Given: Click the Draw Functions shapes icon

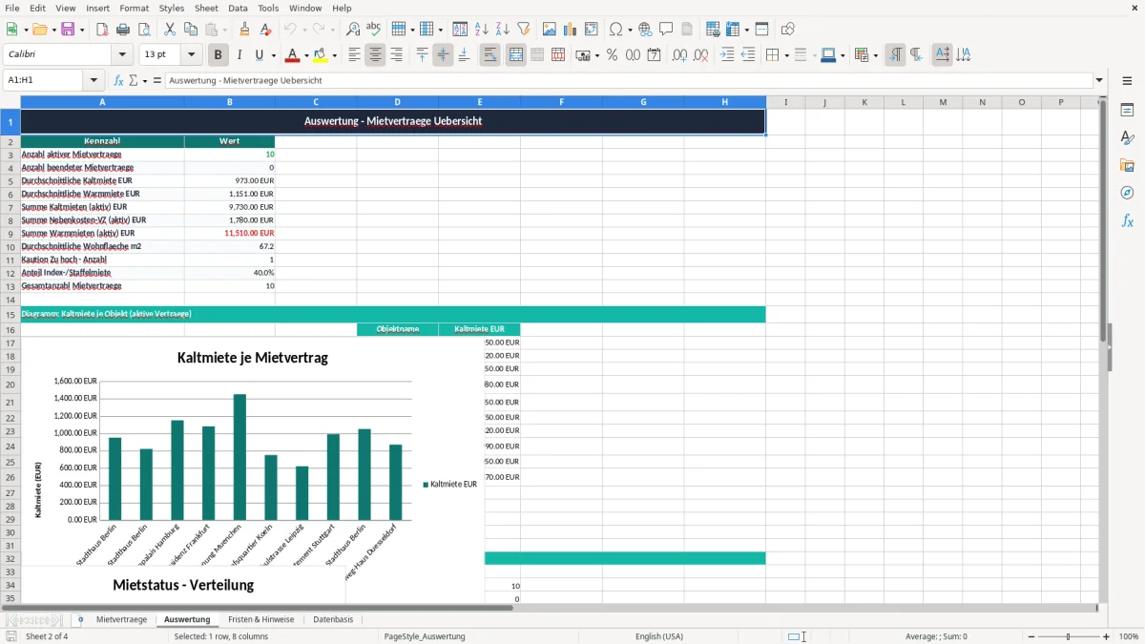Looking at the screenshot, I should [x=787, y=30].
